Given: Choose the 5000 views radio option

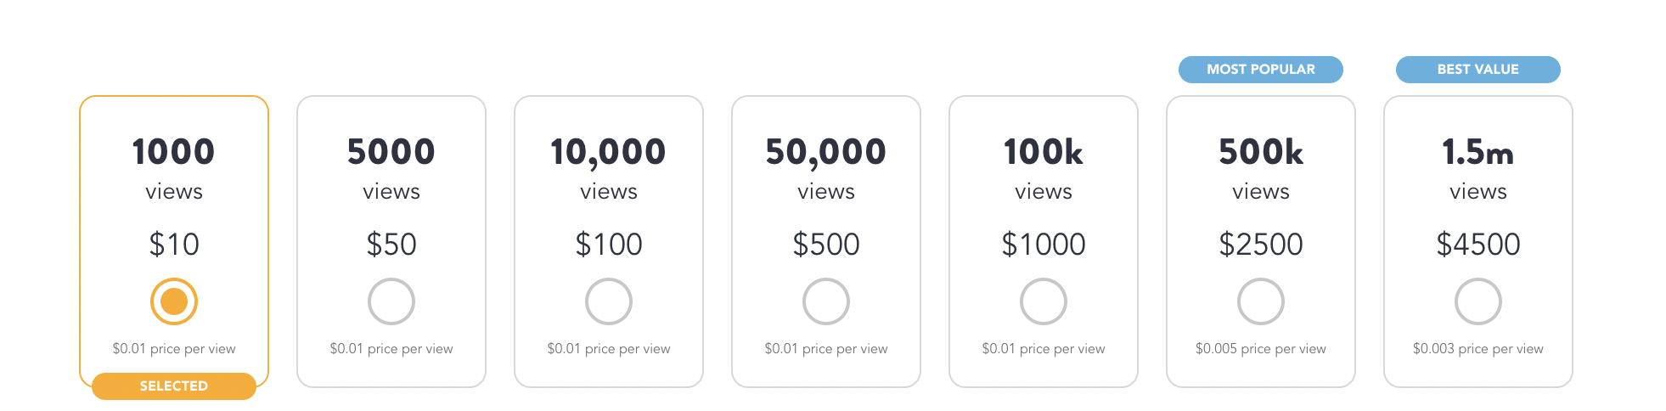Looking at the screenshot, I should click(391, 301).
